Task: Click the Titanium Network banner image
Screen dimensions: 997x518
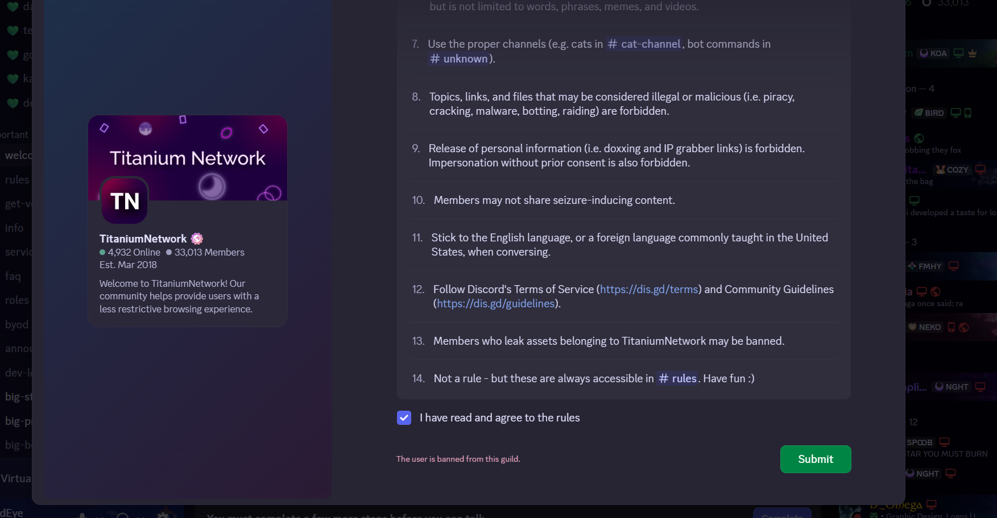Action: click(x=188, y=148)
